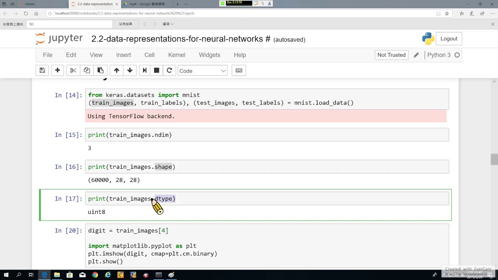Open a new browser tab
498x280 pixels.
(177, 4)
